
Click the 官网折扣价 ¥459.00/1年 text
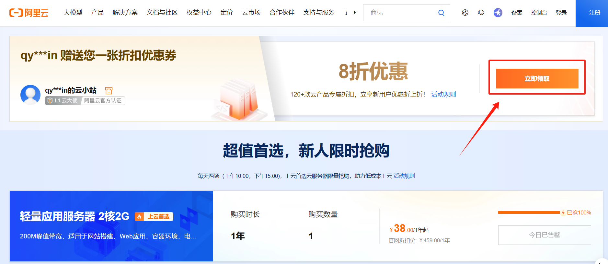pyautogui.click(x=419, y=240)
